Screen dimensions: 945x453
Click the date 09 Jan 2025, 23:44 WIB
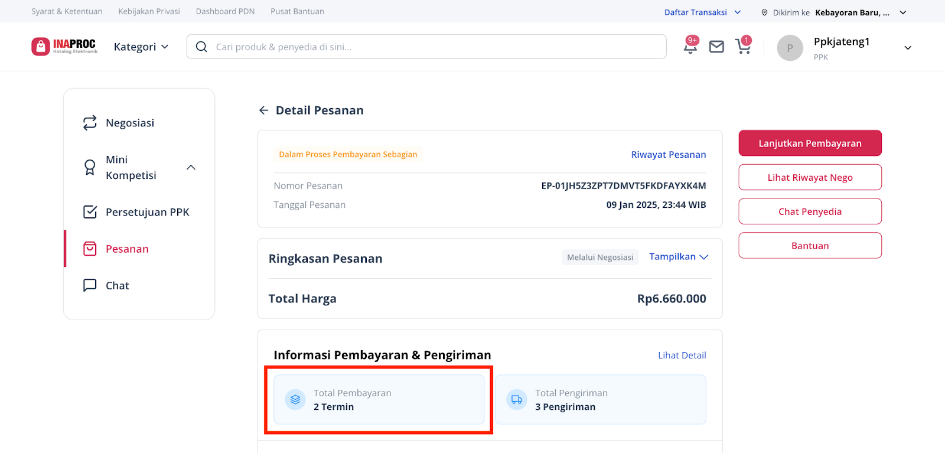[x=656, y=205]
